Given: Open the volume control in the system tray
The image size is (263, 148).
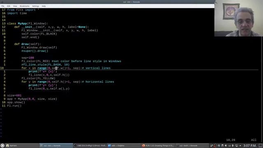Looking at the screenshot, I should pyautogui.click(x=226, y=146).
